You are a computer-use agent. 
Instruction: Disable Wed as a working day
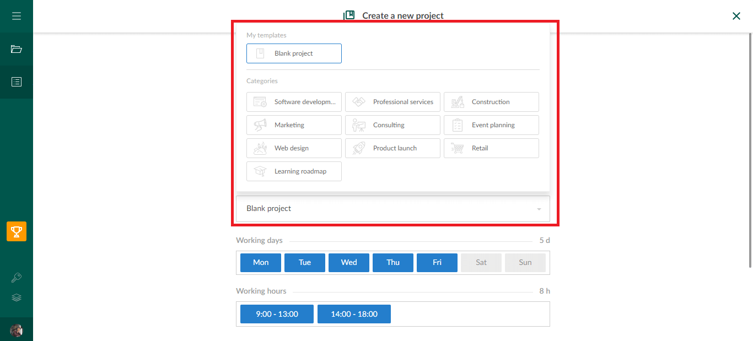tap(349, 263)
